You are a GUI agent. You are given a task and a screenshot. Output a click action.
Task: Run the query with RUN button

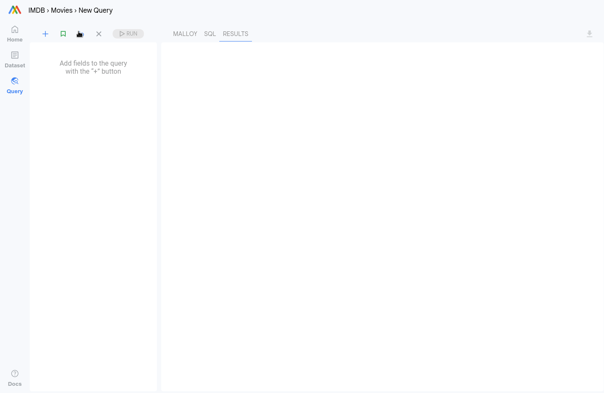tap(128, 34)
